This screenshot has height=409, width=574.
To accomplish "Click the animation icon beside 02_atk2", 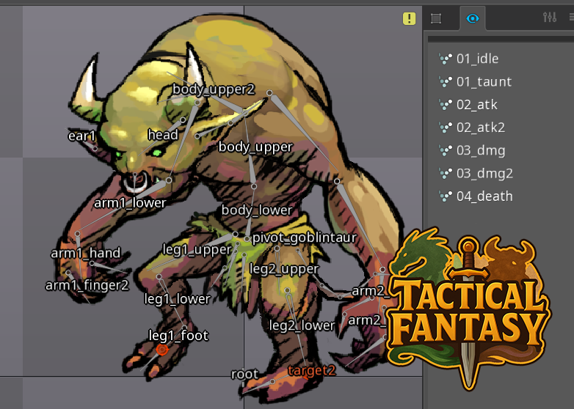I will pos(446,128).
